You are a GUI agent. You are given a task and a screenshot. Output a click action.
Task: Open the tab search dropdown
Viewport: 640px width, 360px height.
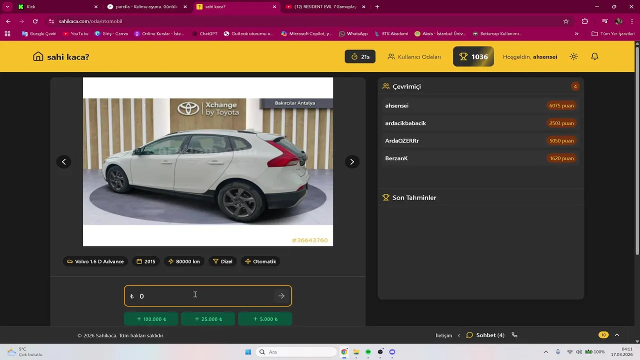tap(7, 7)
